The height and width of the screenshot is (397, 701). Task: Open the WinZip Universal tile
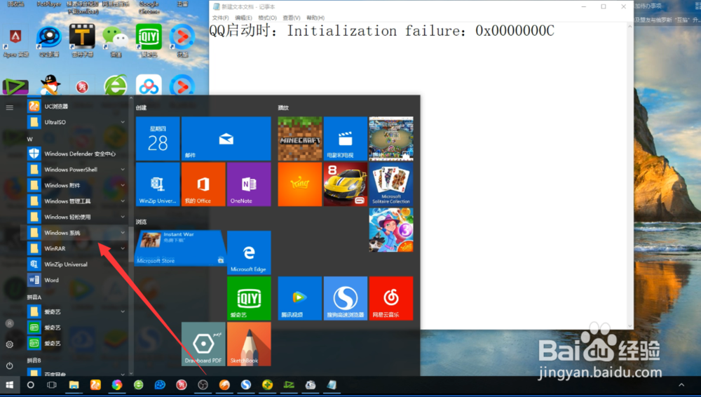[x=158, y=184]
